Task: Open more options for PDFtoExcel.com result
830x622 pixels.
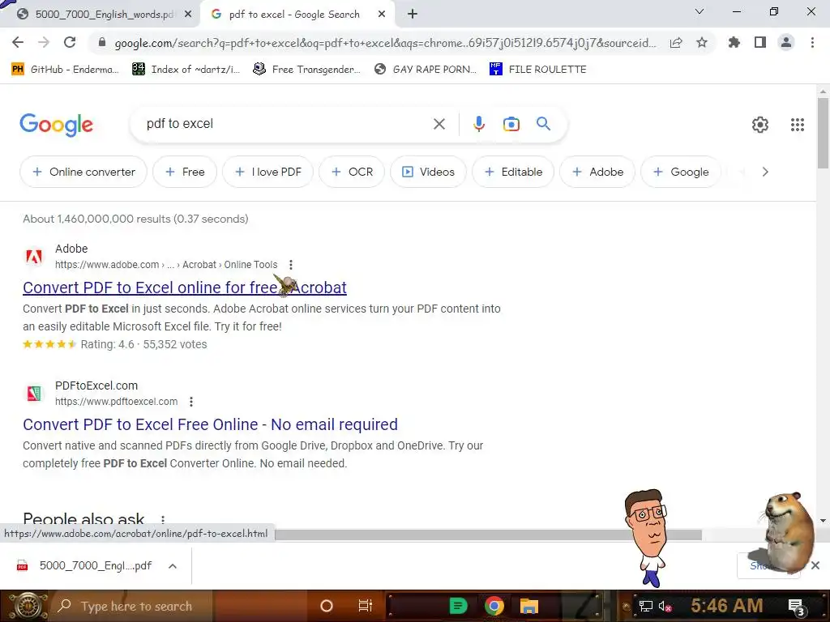Action: pos(191,402)
